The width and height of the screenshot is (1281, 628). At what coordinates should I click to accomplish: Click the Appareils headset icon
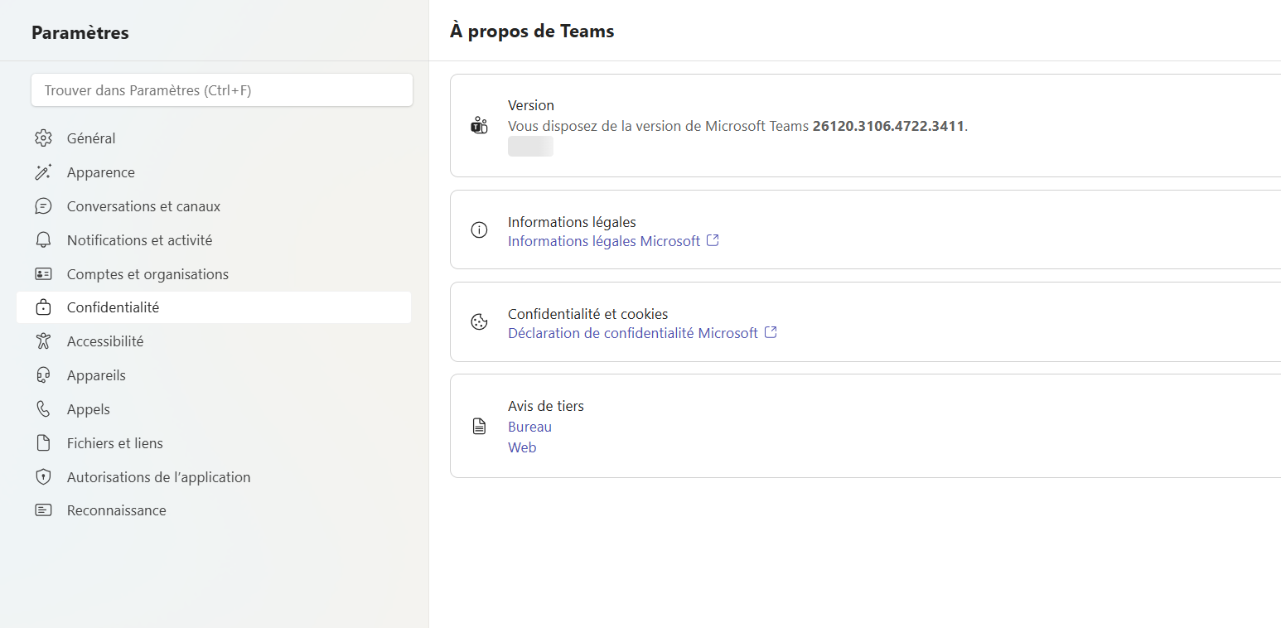(x=43, y=375)
